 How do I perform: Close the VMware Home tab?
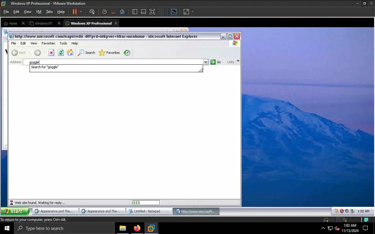[23, 23]
